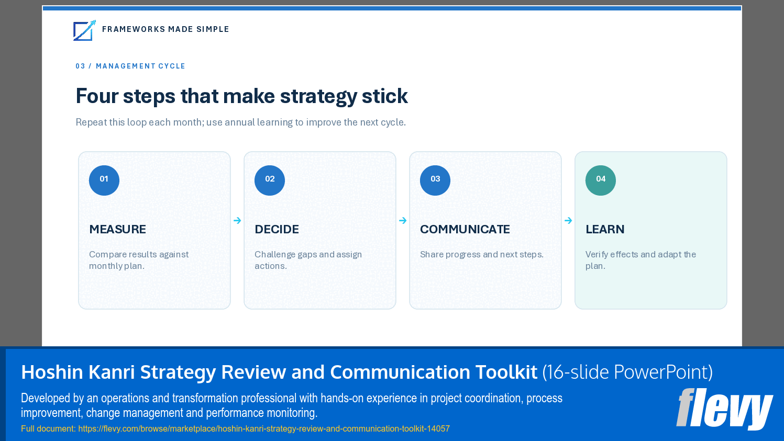Click the arrow between Communicate and Learn

(568, 221)
